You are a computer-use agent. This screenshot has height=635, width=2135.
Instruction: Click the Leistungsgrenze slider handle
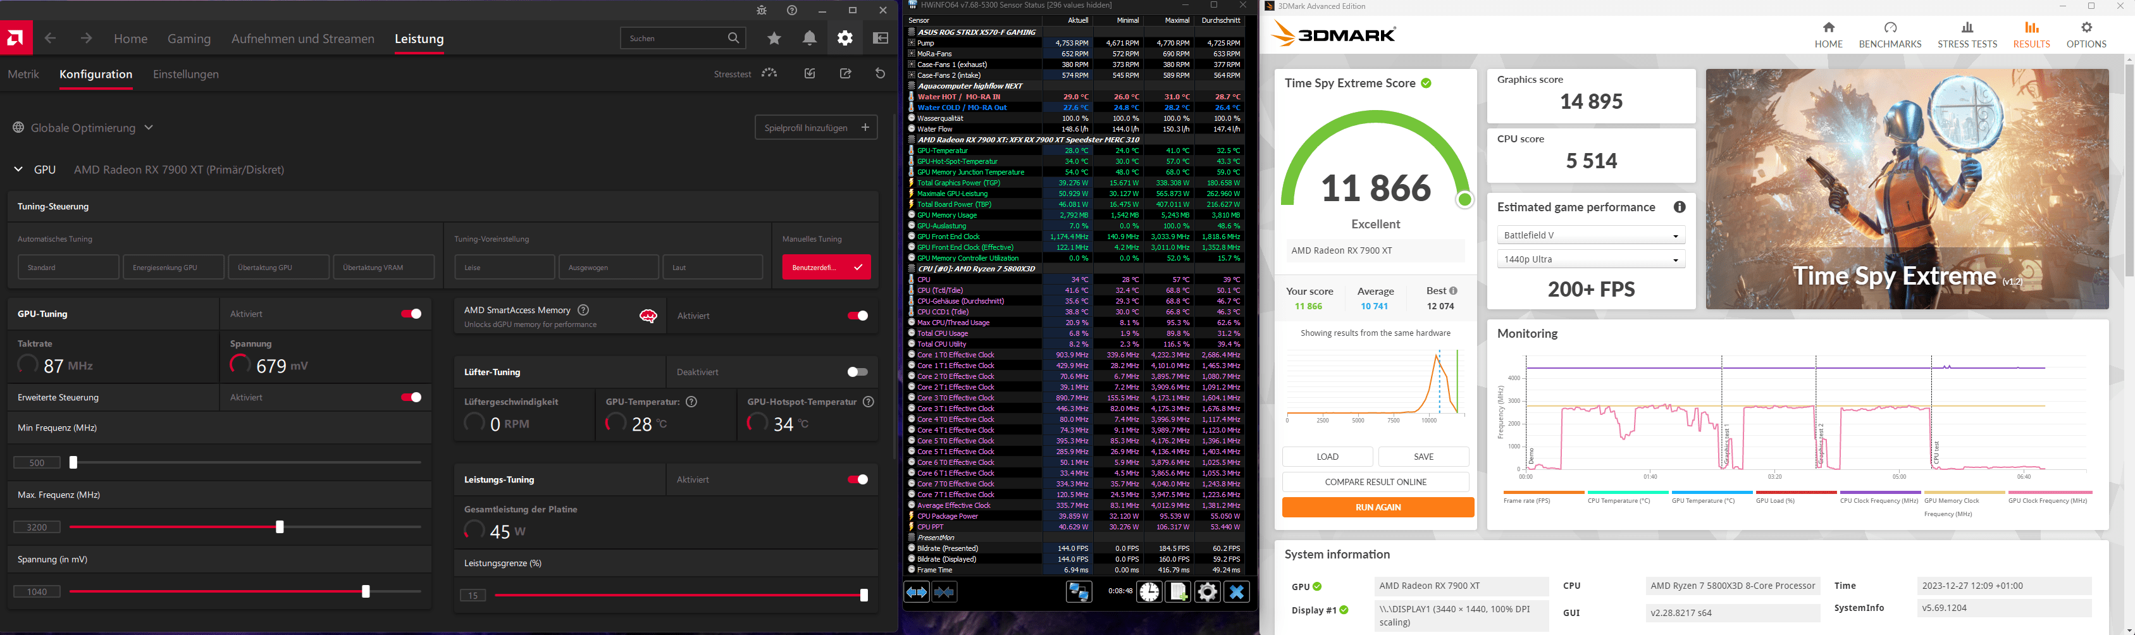click(863, 595)
